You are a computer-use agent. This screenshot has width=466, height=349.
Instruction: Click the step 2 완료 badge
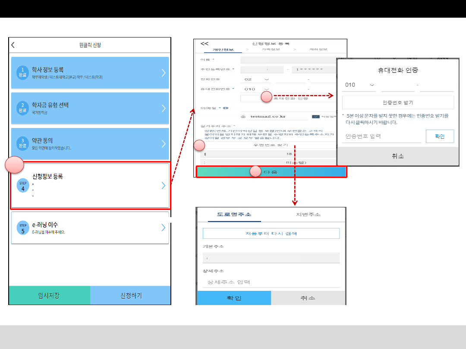22,108
